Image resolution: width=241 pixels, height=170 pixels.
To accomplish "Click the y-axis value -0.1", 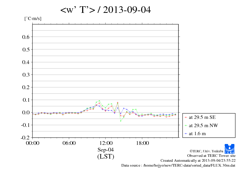I will pyautogui.click(x=25, y=125).
